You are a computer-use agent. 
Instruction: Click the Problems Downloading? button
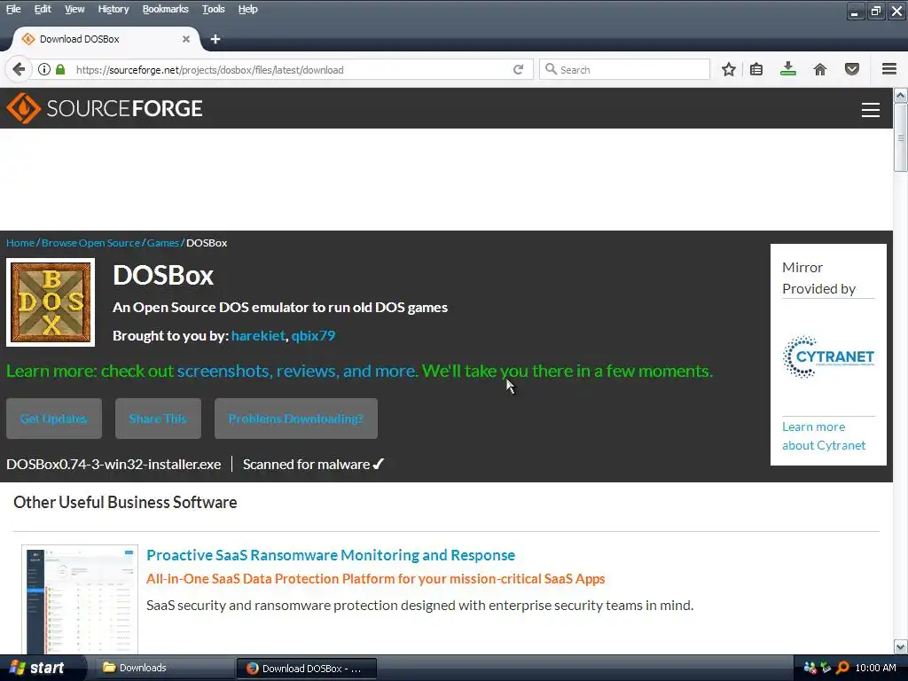pos(296,419)
